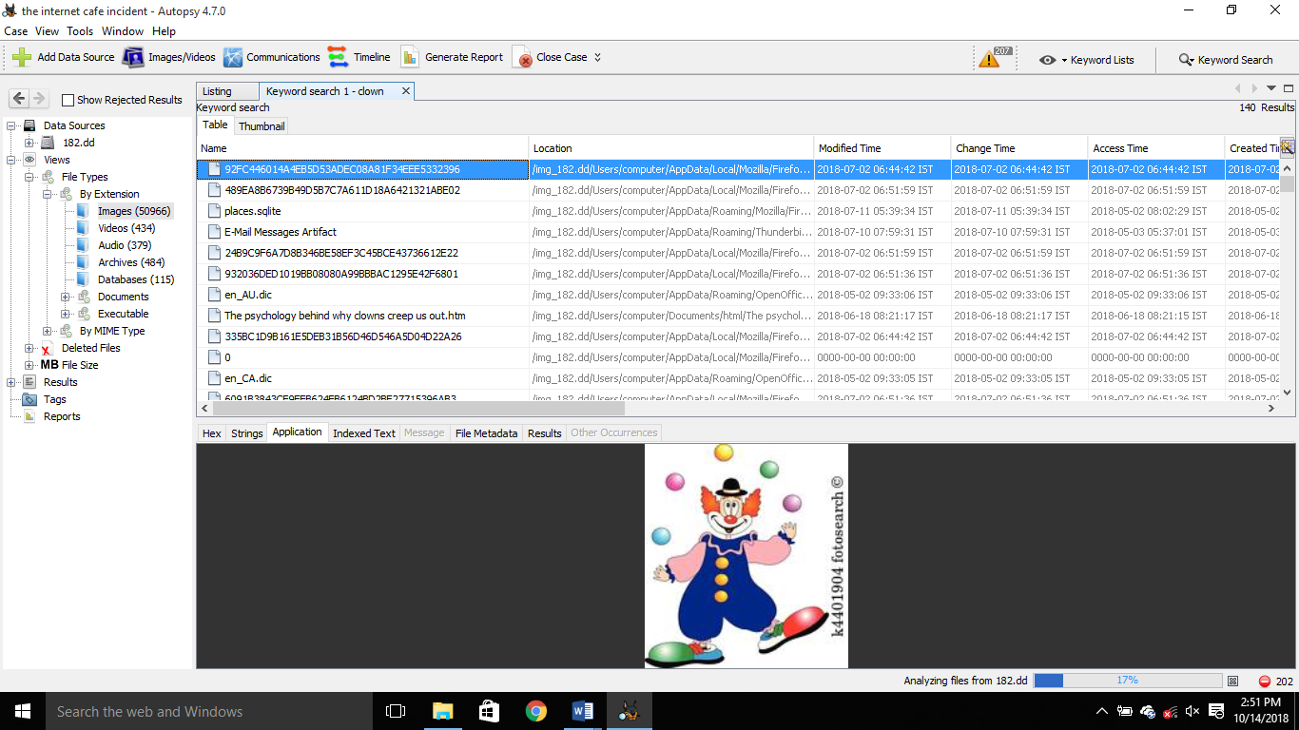Expand the By MIME Type node
1299x730 pixels.
click(48, 331)
